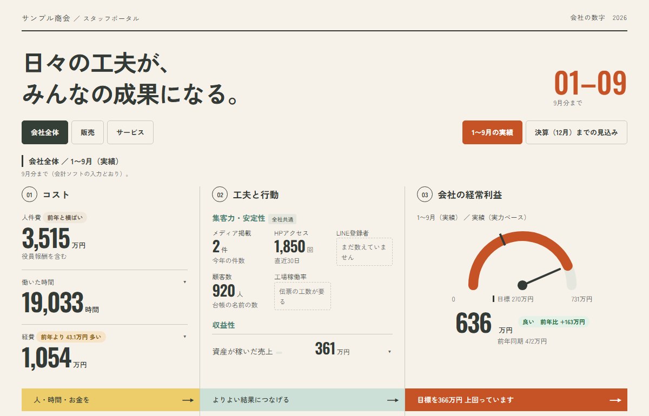Click arrow icon on the mint banner
This screenshot has height=416, width=649.
point(393,400)
